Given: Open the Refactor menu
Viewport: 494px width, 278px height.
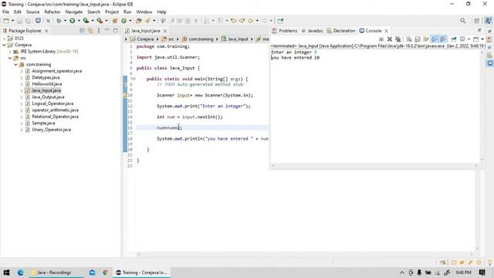Looking at the screenshot, I should 52,12.
